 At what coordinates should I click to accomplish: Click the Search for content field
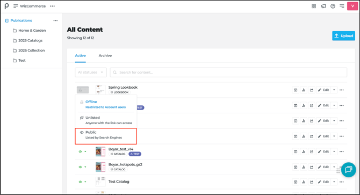point(228,73)
